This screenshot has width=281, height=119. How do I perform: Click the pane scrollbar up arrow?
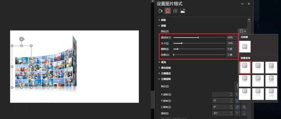[249, 19]
